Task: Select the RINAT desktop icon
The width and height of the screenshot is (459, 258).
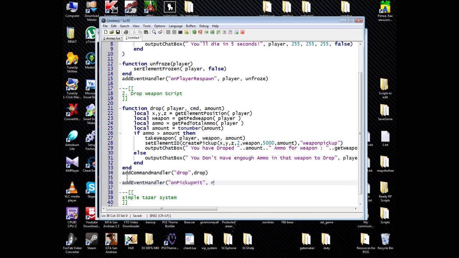Action: tap(72, 35)
